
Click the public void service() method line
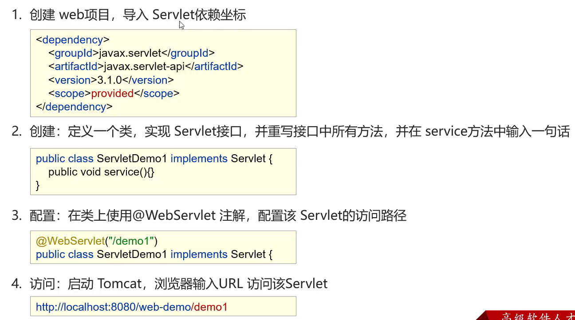click(101, 172)
